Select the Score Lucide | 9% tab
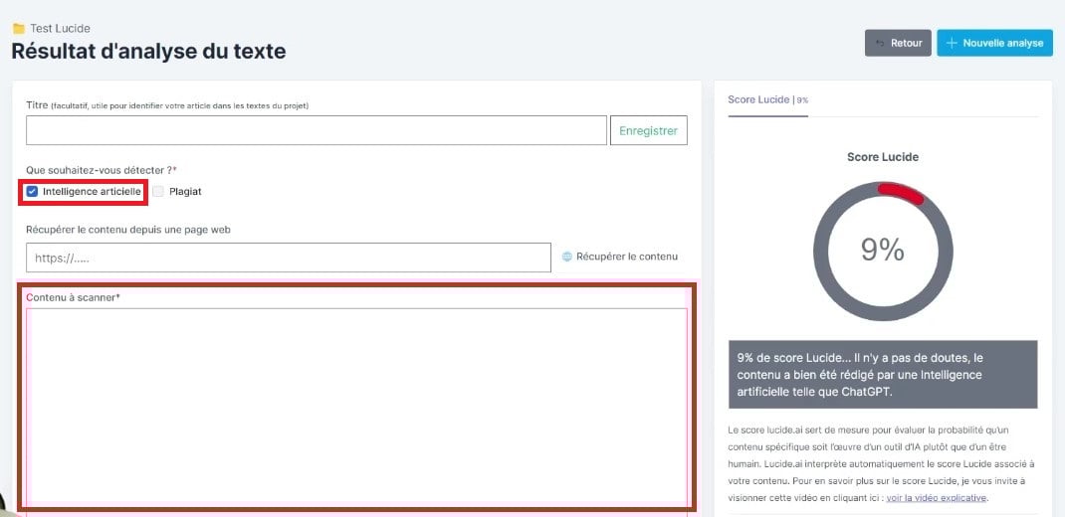 [x=767, y=100]
